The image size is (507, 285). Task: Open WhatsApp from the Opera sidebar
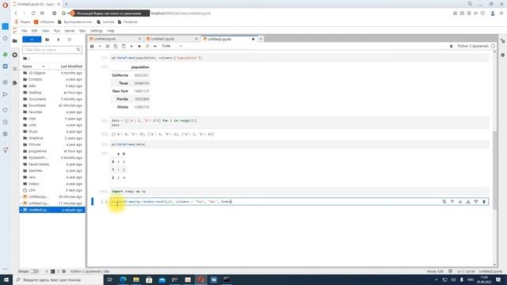[6, 55]
